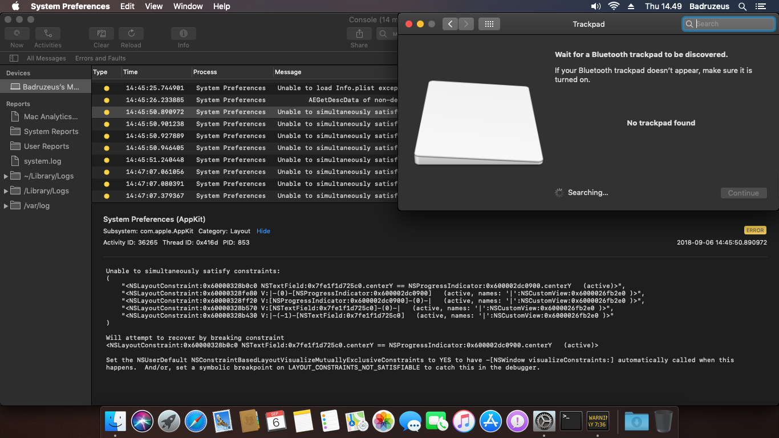The image size is (779, 438).
Task: Sort the log by Time column
Action: pos(157,72)
